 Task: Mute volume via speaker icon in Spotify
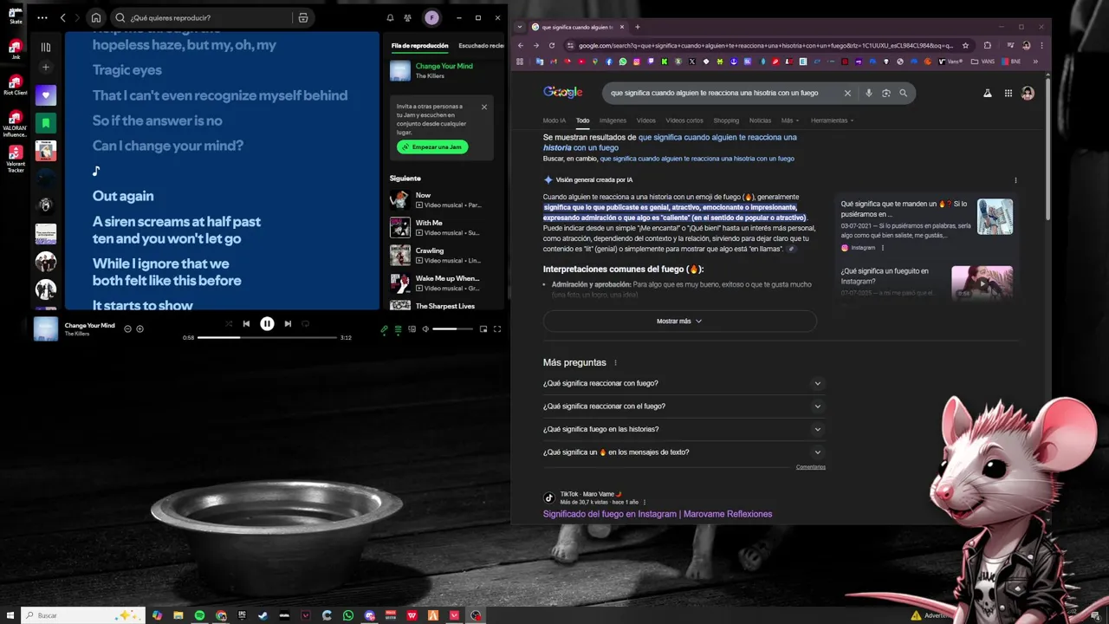pyautogui.click(x=425, y=329)
